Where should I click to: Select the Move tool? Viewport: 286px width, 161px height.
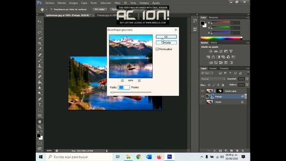tap(40, 21)
